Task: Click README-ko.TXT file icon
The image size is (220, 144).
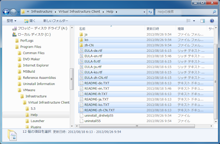Action: tap(81, 105)
